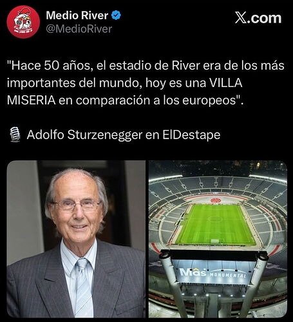The height and width of the screenshot is (322, 293).
Task: Open the Medio River display name
Action: 77,15
